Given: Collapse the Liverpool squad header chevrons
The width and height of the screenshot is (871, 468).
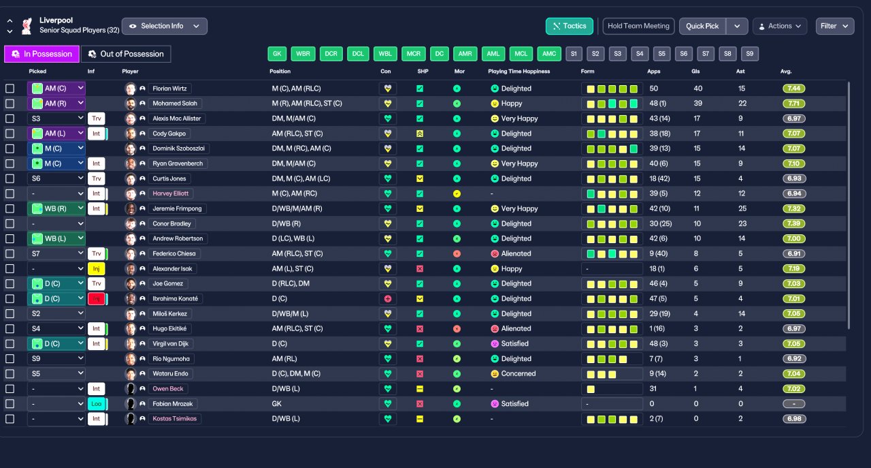Looking at the screenshot, I should pyautogui.click(x=10, y=26).
